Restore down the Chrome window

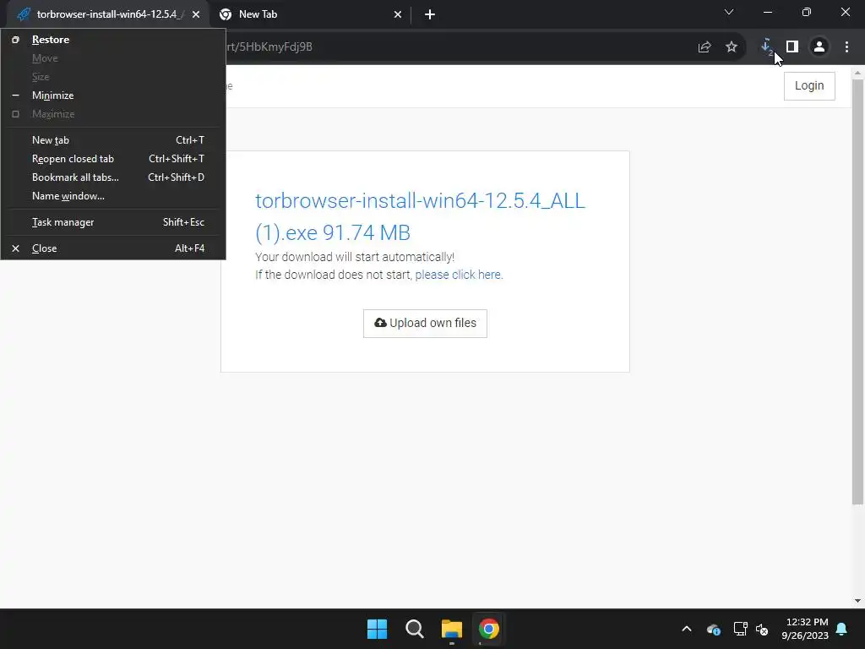pyautogui.click(x=807, y=12)
